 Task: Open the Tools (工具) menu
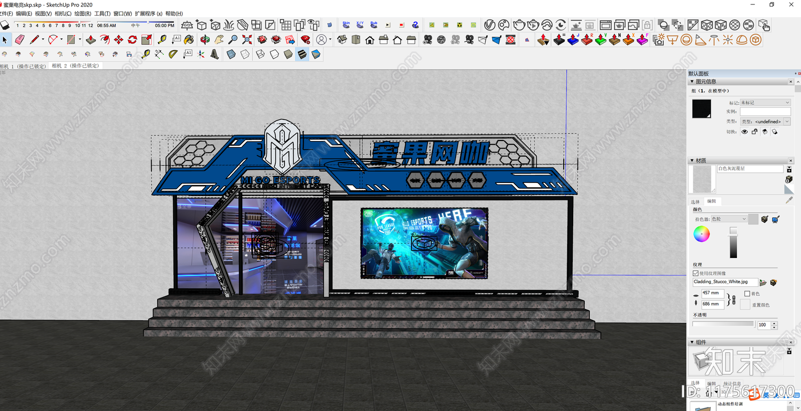coord(102,13)
